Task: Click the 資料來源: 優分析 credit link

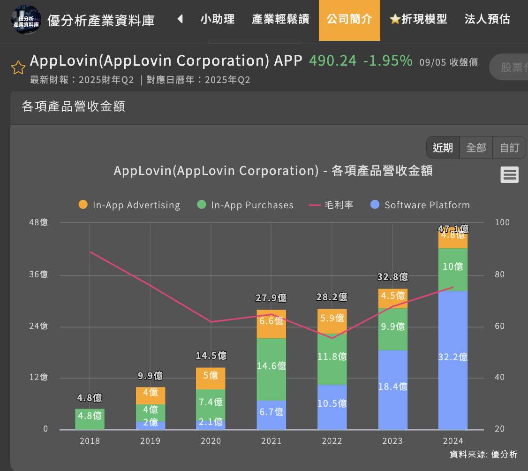Action: [483, 454]
